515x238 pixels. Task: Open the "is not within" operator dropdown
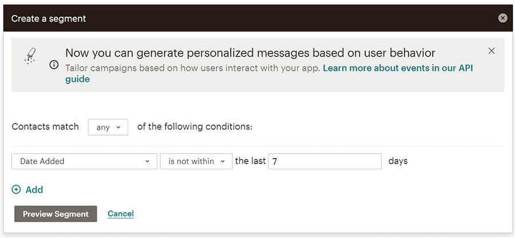[196, 161]
